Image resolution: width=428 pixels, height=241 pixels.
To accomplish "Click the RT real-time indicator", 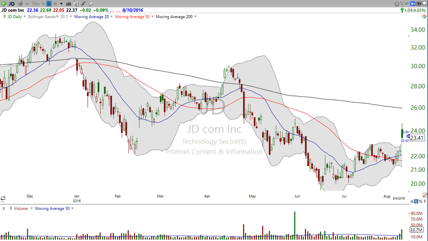I will (x=407, y=4).
